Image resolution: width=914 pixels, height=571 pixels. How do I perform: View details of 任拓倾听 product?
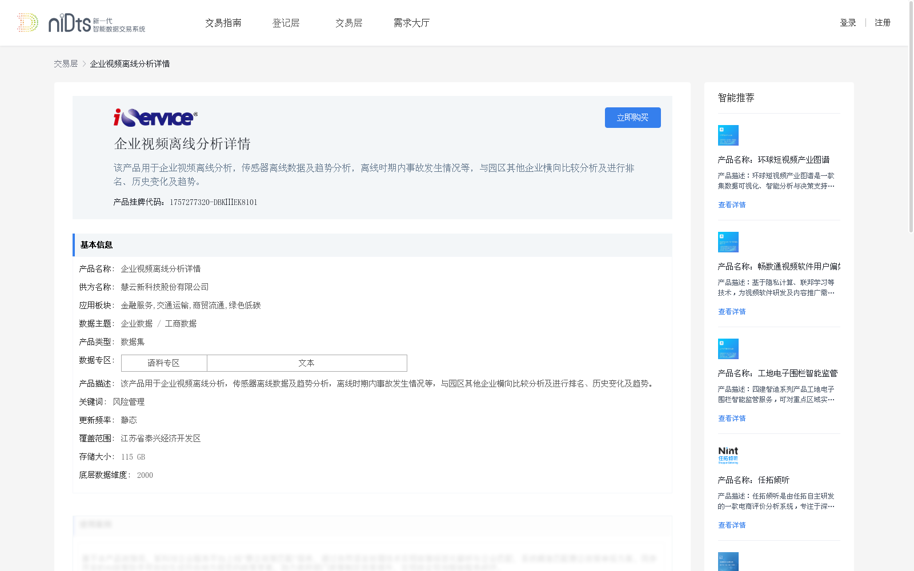(732, 525)
